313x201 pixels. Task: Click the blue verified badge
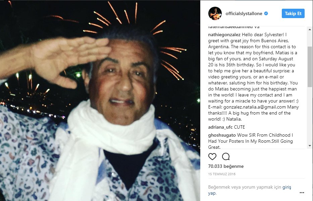point(266,13)
